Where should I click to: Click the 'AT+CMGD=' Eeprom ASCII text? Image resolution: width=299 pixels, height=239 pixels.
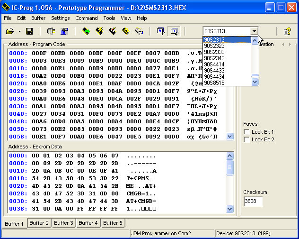(x=141, y=201)
